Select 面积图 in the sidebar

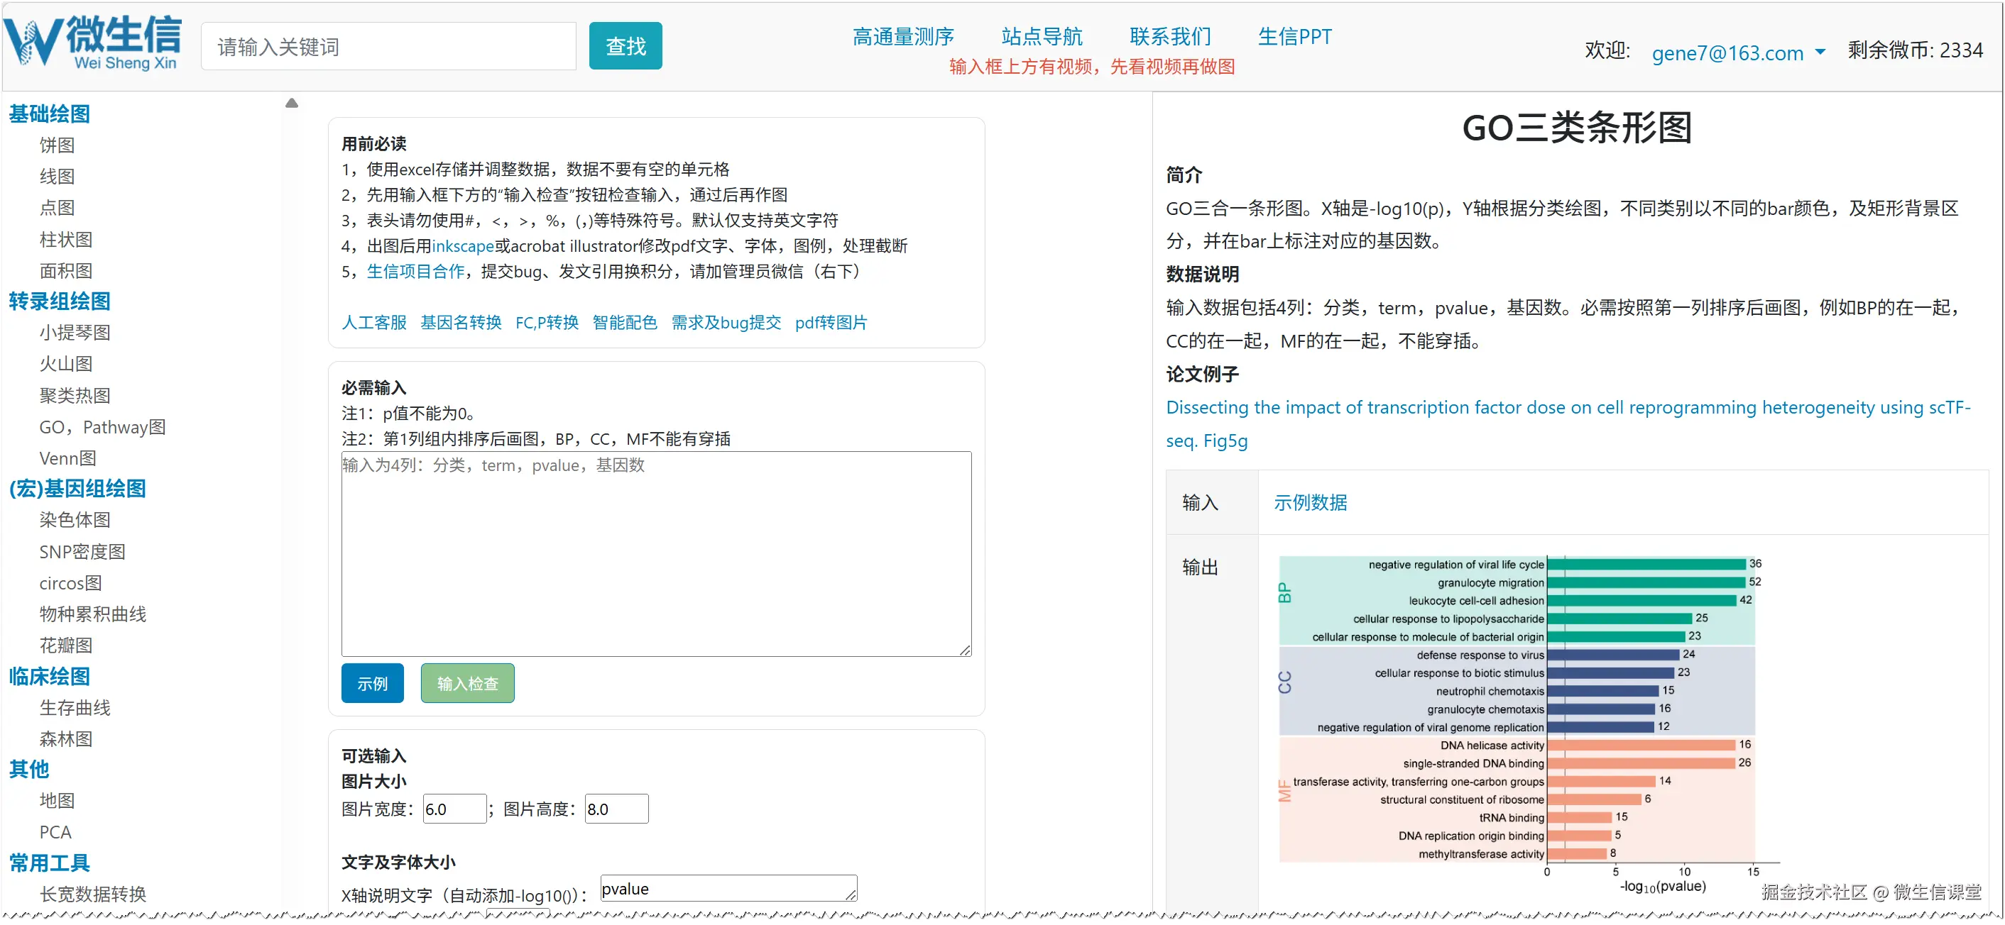[x=66, y=271]
